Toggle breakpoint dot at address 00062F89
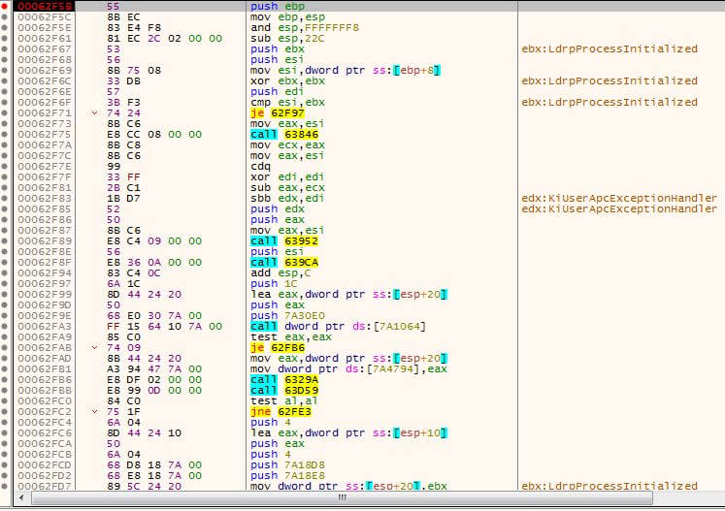 4,241
